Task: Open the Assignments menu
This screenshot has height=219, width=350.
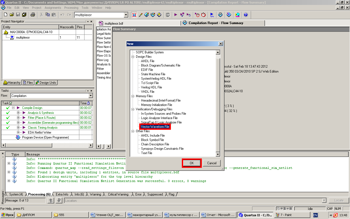Action: pyautogui.click(x=53, y=8)
